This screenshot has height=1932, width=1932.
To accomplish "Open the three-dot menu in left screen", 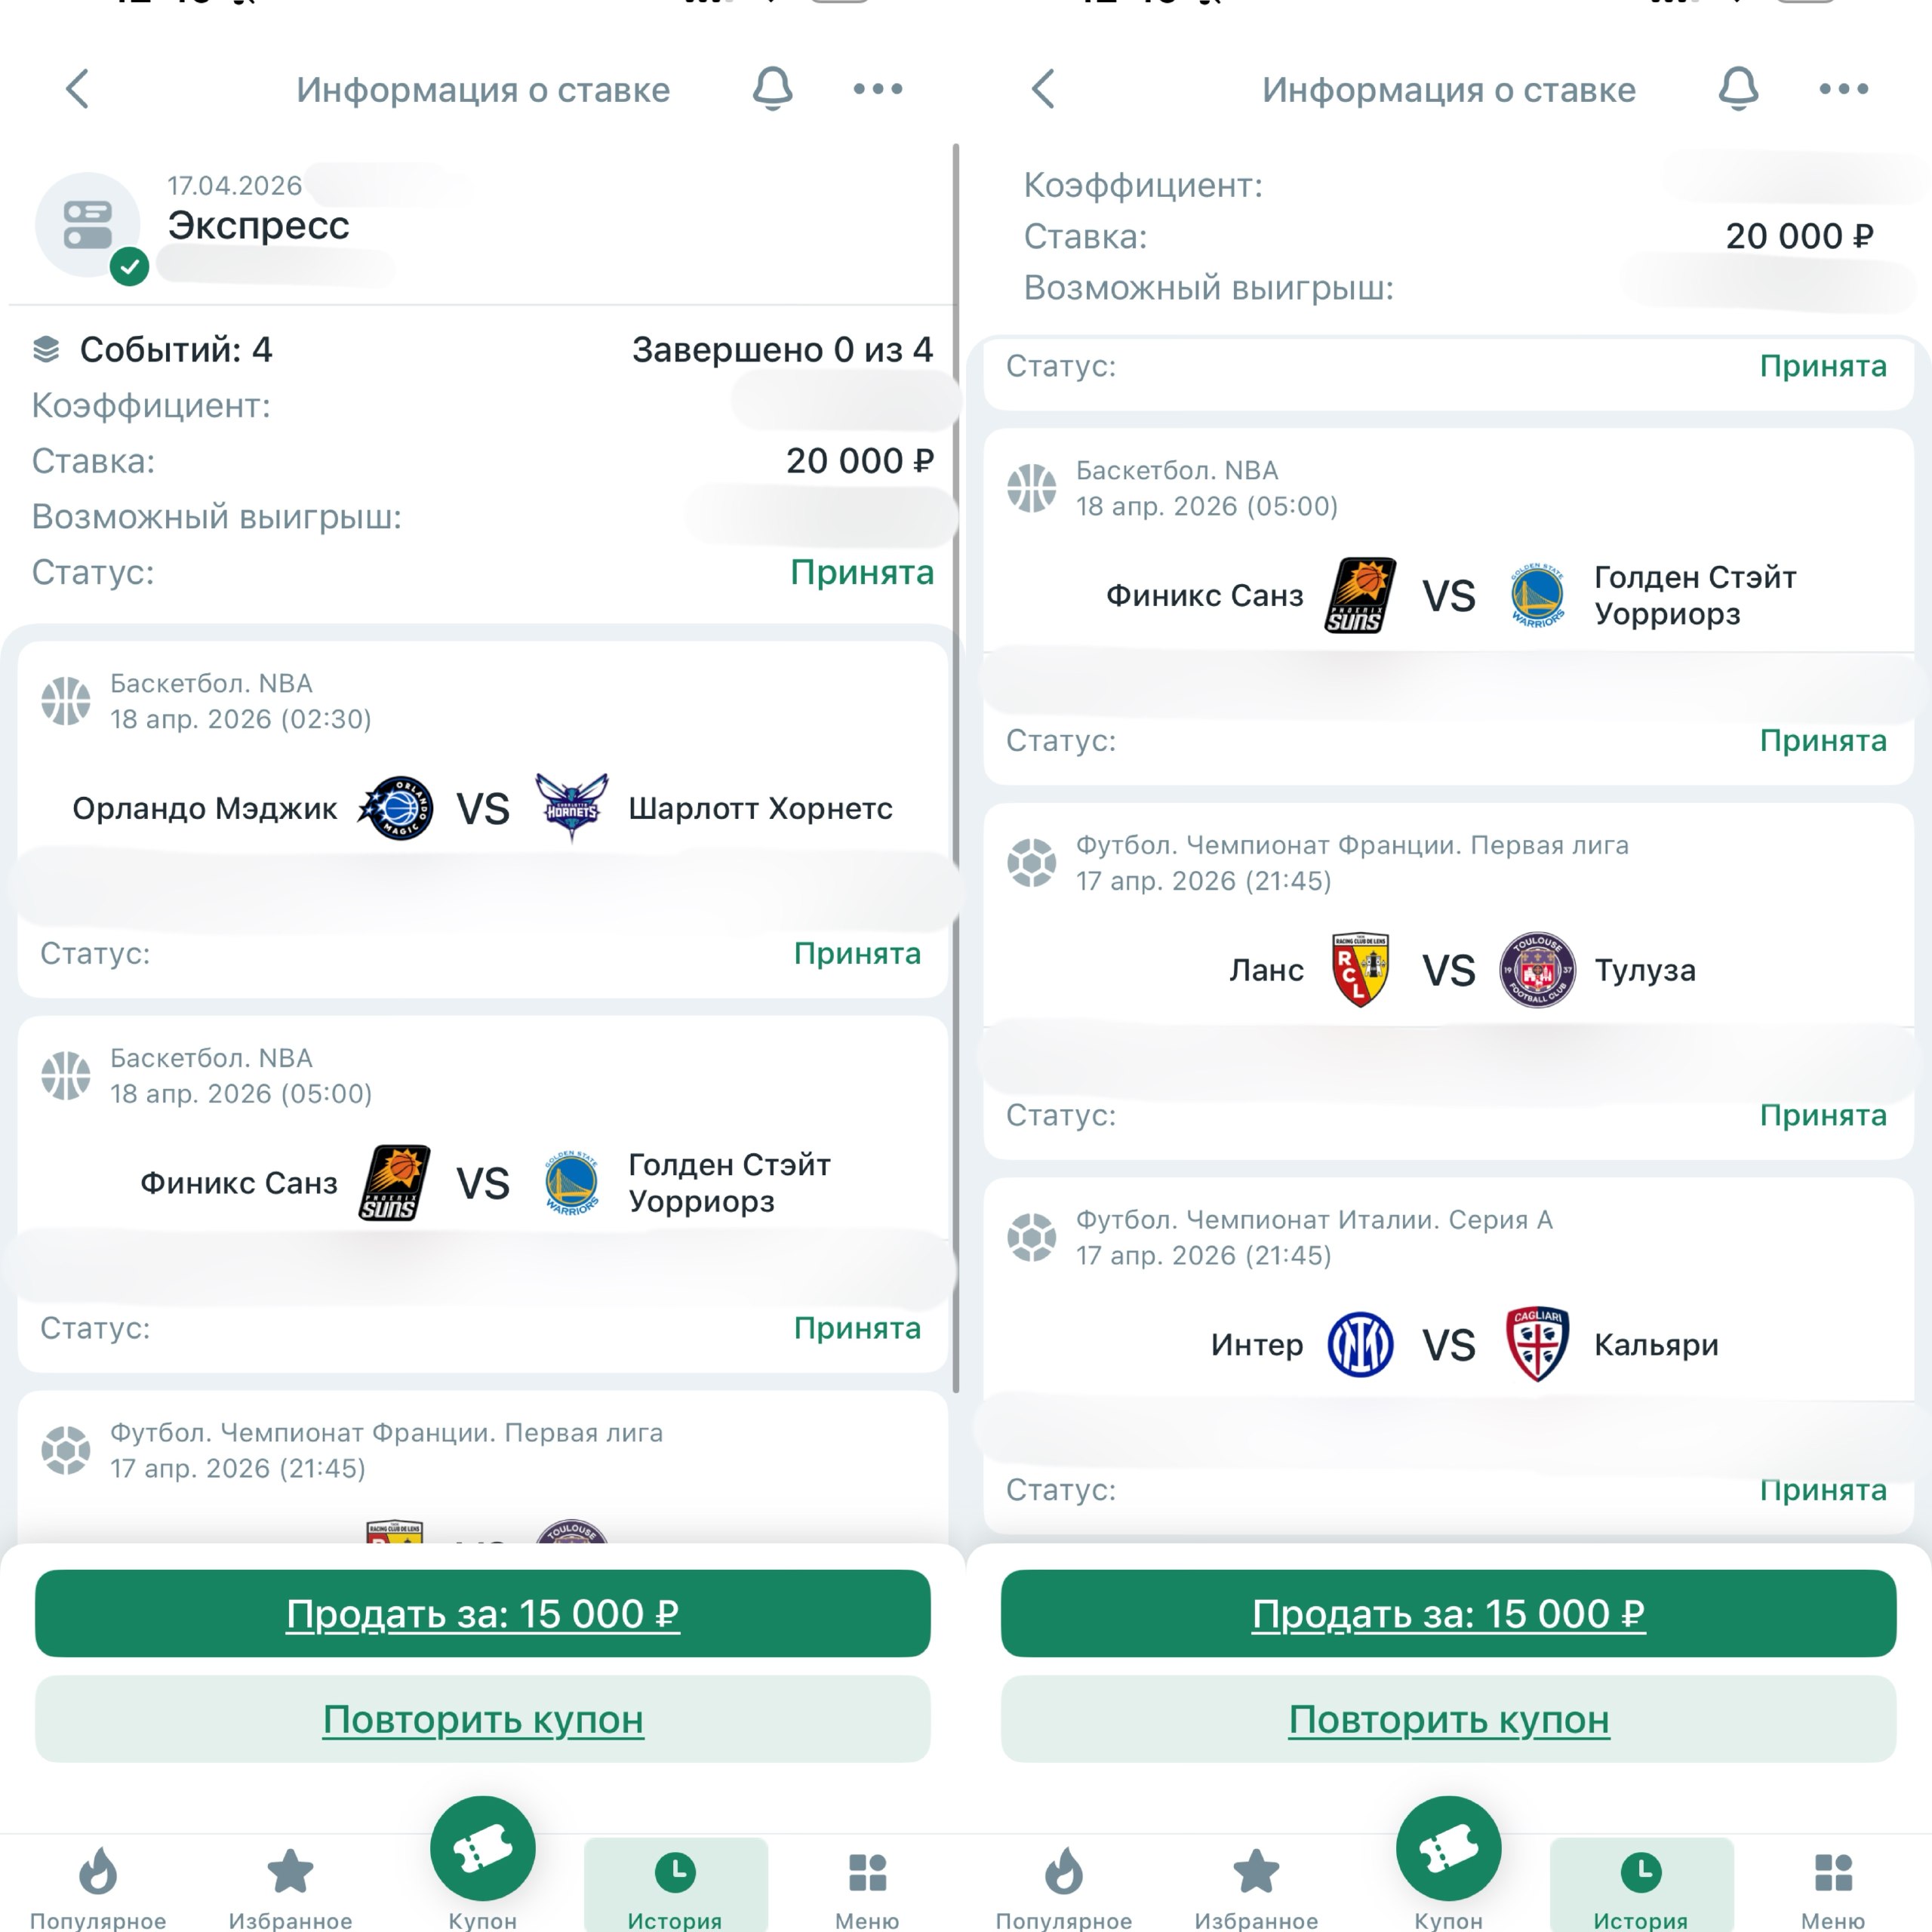I will pyautogui.click(x=877, y=89).
